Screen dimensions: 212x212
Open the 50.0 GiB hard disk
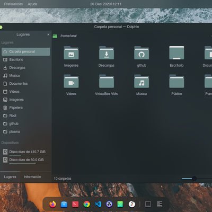[x=26, y=160]
